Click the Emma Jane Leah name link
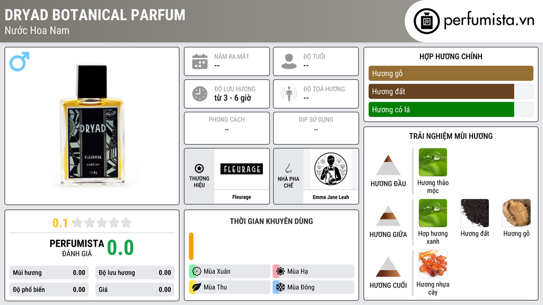 click(331, 197)
